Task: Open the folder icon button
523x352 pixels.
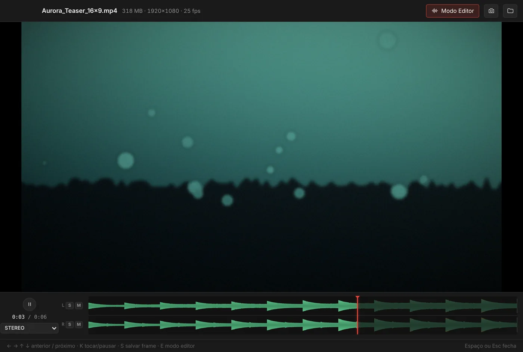Action: 510,11
